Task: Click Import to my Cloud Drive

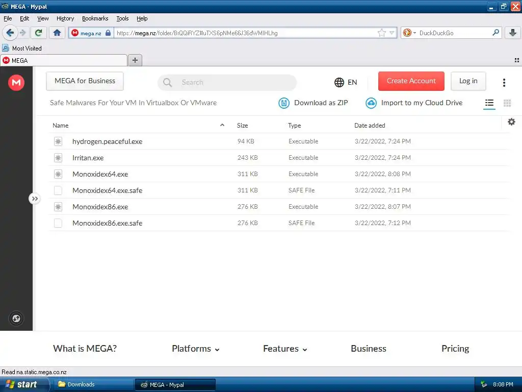Action: coord(414,103)
